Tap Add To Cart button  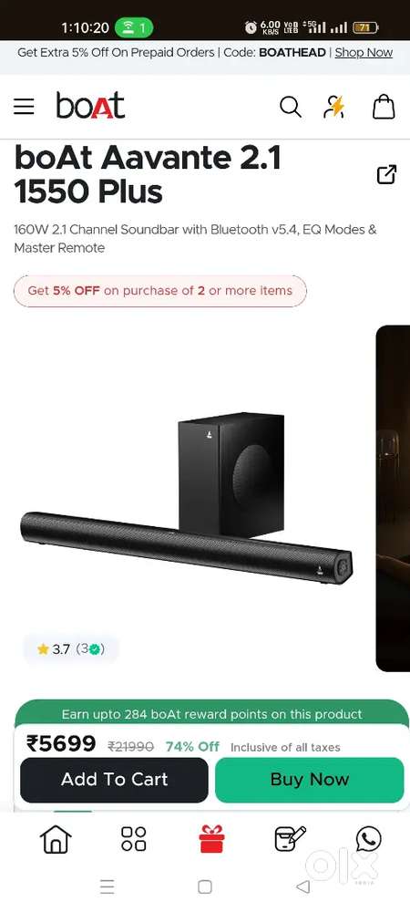coord(115,780)
